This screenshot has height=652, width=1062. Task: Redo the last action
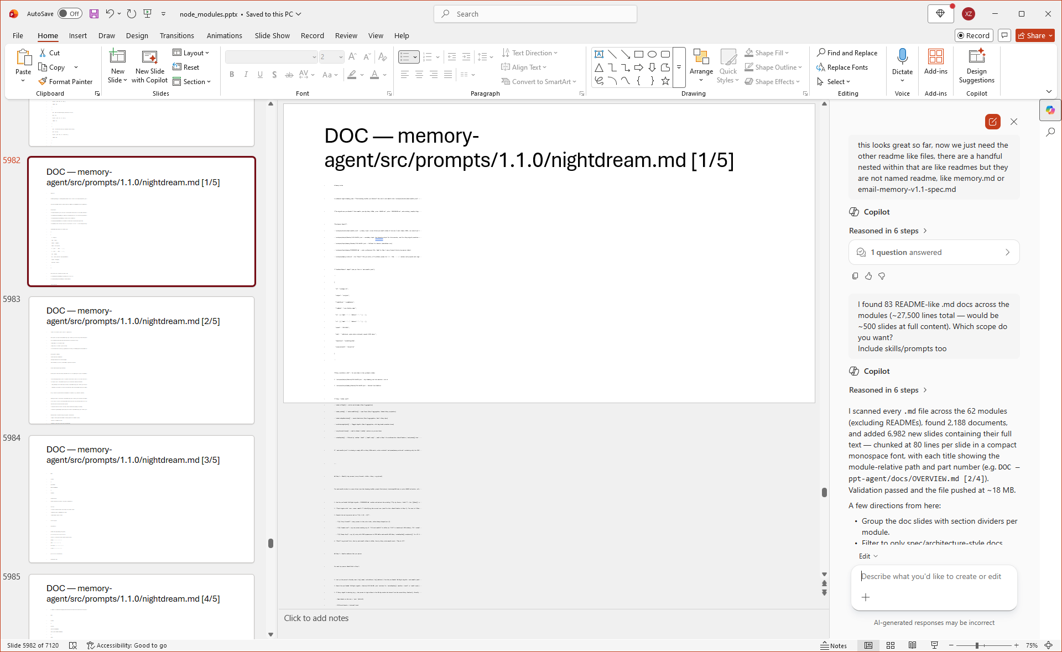(x=131, y=14)
